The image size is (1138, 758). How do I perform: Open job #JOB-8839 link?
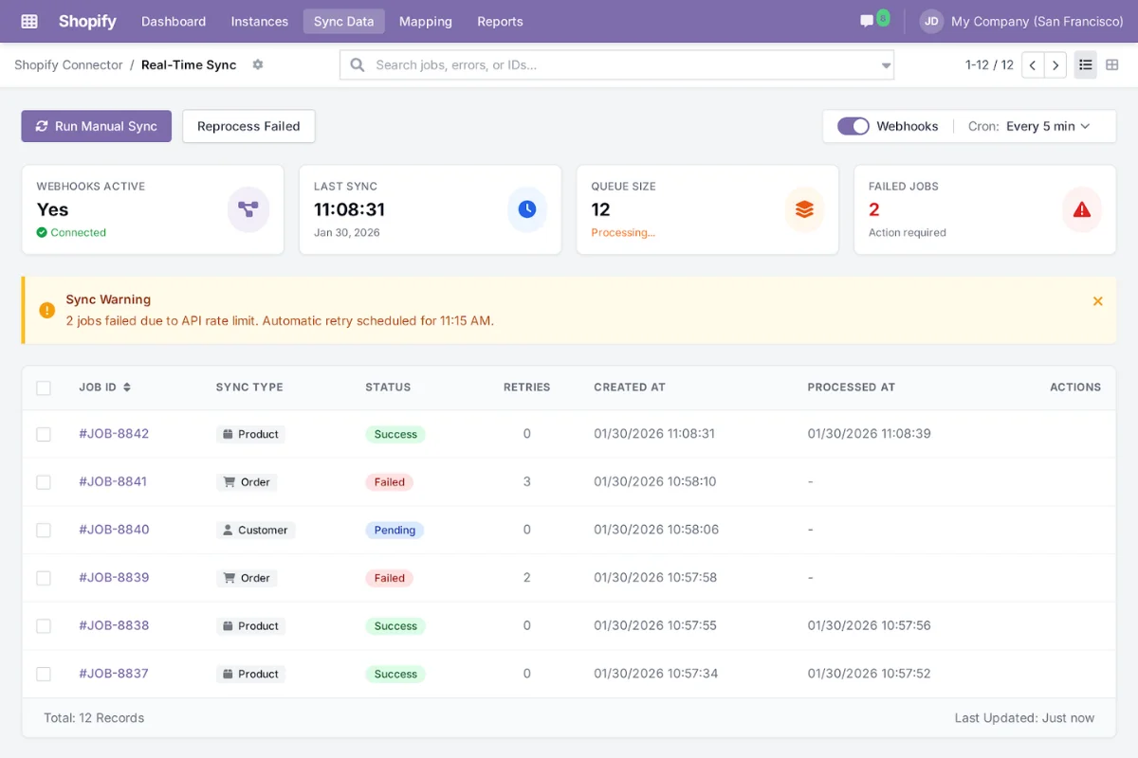pyautogui.click(x=114, y=577)
